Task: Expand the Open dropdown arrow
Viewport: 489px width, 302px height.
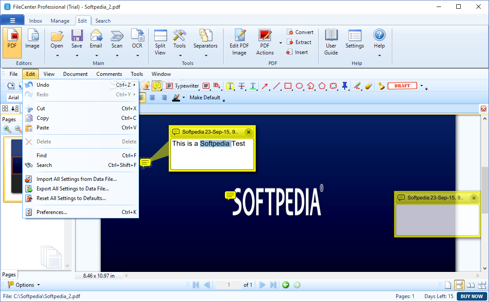Action: coord(57,55)
